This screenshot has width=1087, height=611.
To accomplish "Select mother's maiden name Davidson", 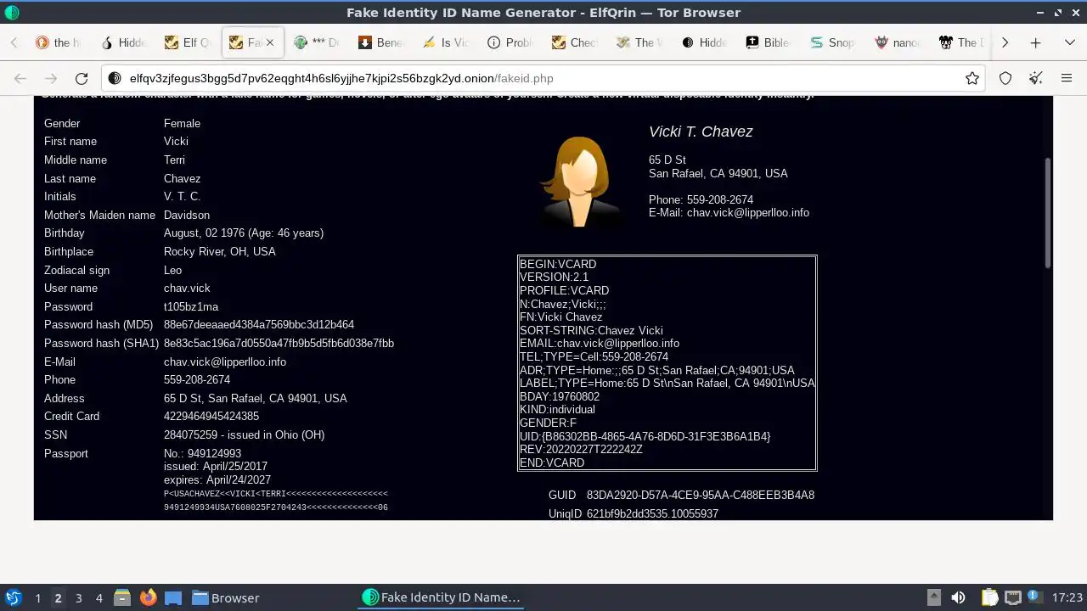I will (187, 216).
